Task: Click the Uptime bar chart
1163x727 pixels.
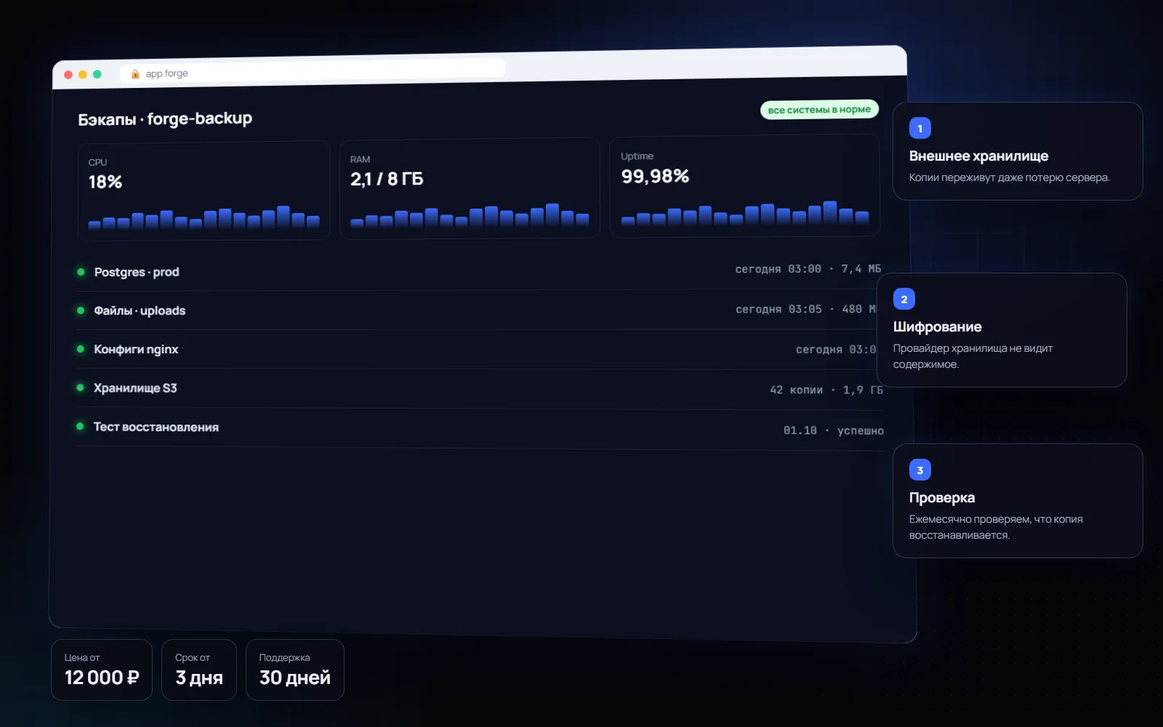Action: coord(745,212)
